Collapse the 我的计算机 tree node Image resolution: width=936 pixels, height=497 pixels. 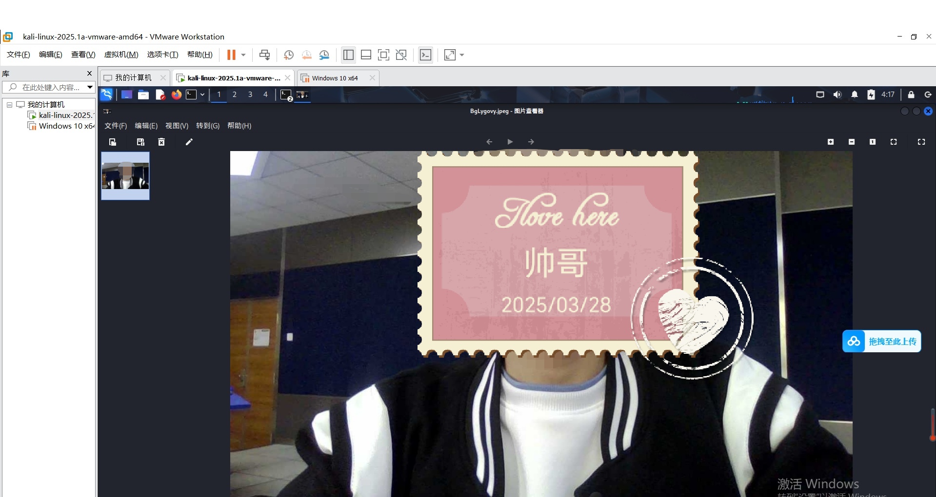point(9,105)
